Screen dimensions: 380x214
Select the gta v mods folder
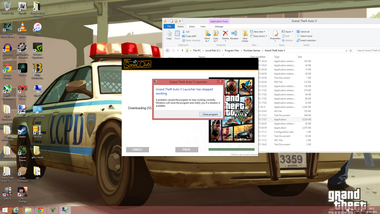point(37,153)
